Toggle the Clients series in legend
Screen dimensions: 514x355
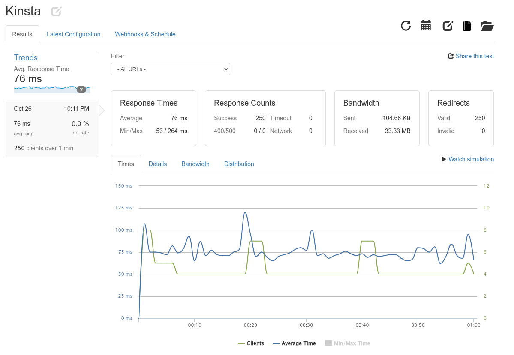[251, 343]
